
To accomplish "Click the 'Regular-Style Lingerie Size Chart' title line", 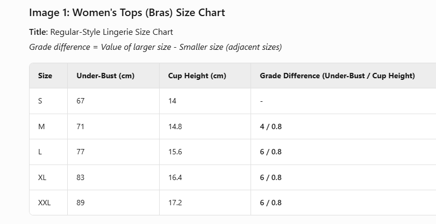I will [x=101, y=32].
